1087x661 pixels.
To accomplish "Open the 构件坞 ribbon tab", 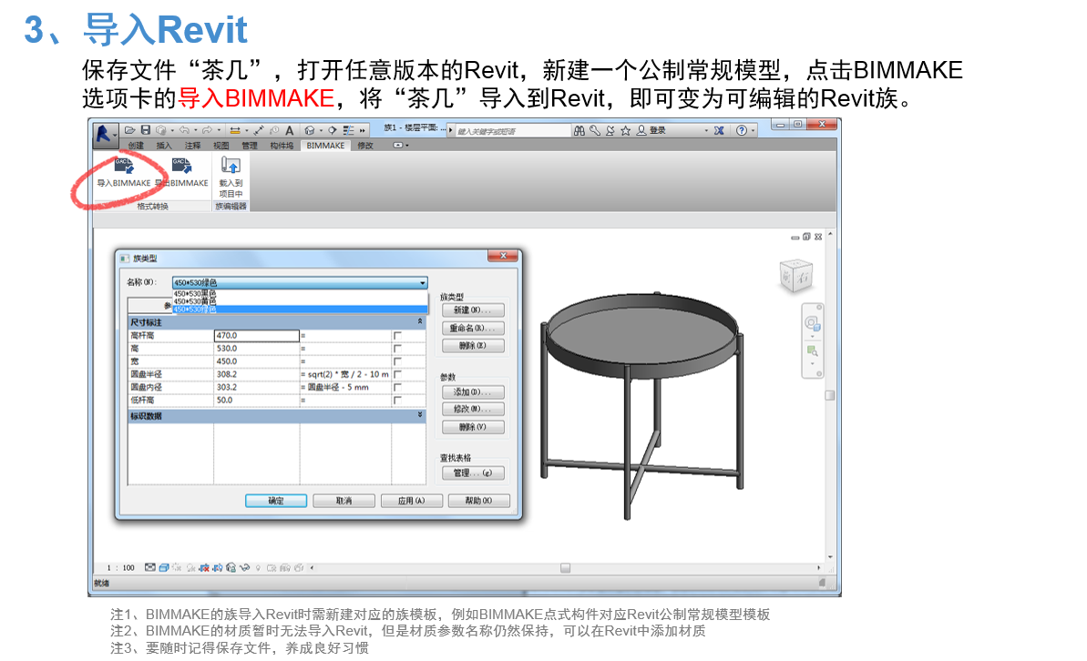I will (282, 146).
